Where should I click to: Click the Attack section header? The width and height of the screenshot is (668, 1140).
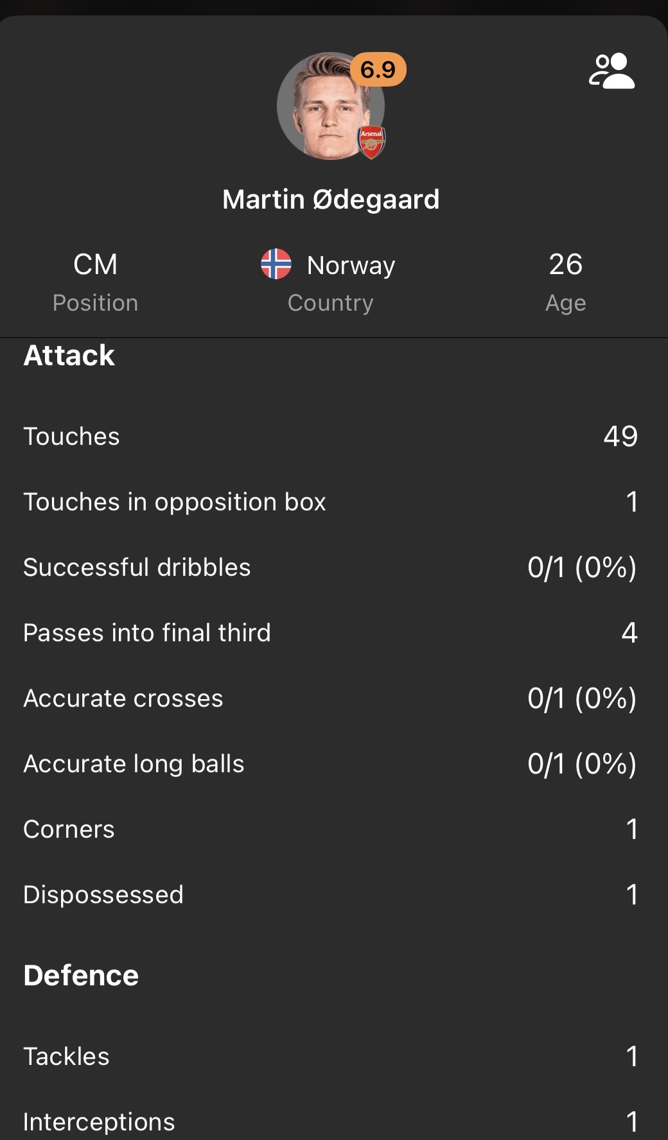click(x=69, y=356)
